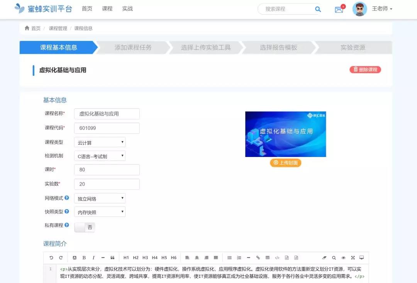Switch to the 实战 menu item
The width and height of the screenshot is (417, 283).
click(127, 9)
